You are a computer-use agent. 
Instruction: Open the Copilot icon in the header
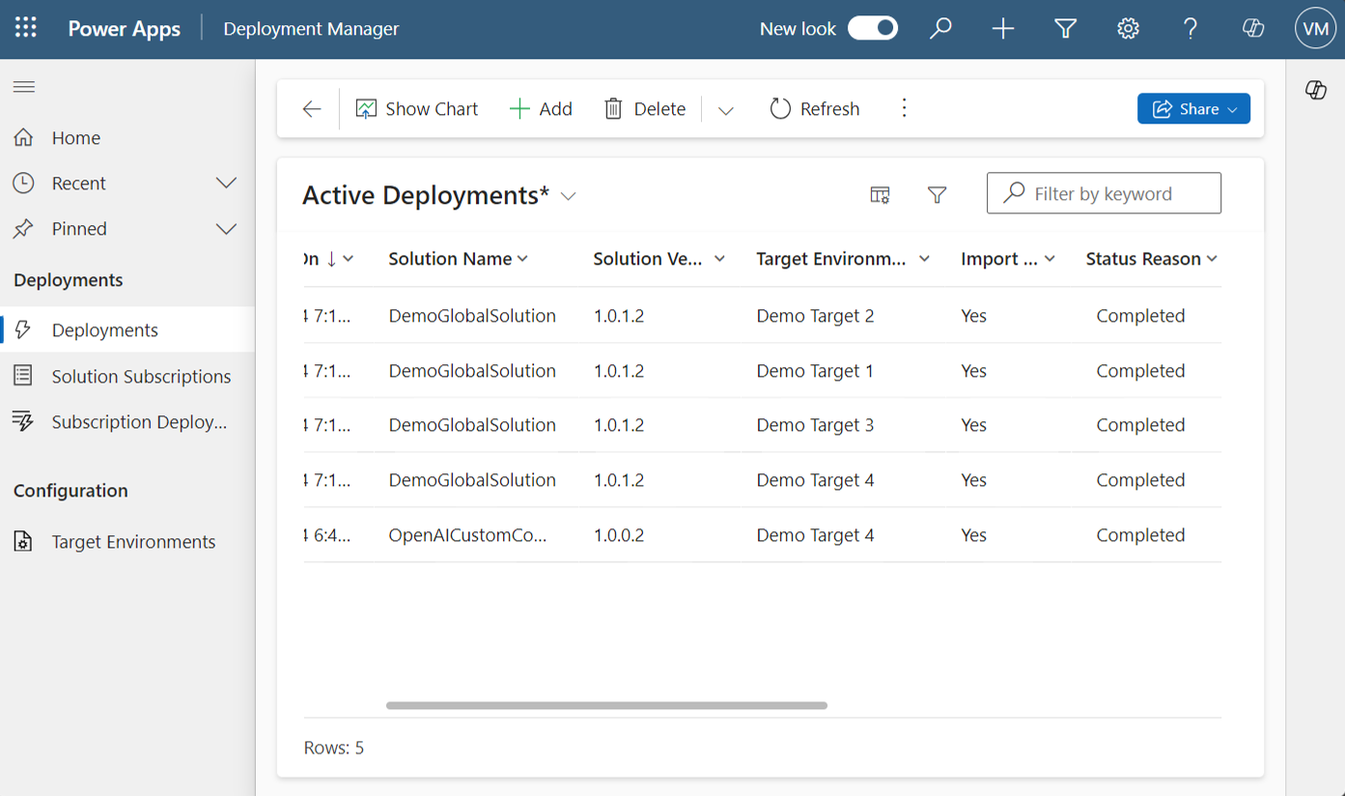1253,29
